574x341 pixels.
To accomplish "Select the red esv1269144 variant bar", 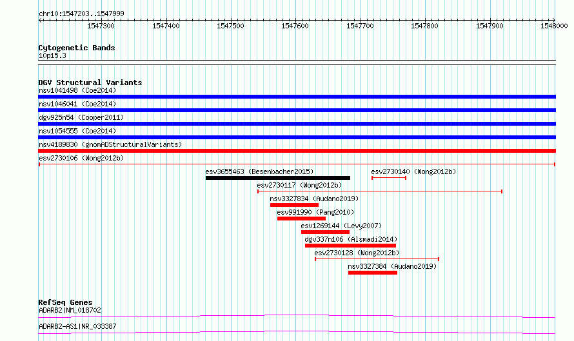I will pos(325,232).
